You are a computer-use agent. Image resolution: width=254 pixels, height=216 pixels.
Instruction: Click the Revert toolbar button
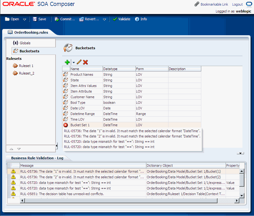[89, 19]
